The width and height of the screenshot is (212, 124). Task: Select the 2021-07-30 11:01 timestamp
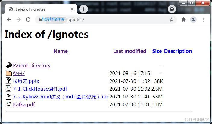tap(130, 104)
